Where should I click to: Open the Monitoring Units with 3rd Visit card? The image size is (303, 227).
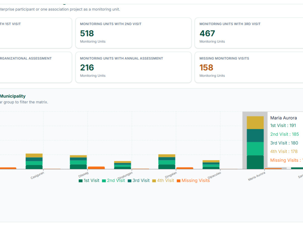tap(249, 33)
